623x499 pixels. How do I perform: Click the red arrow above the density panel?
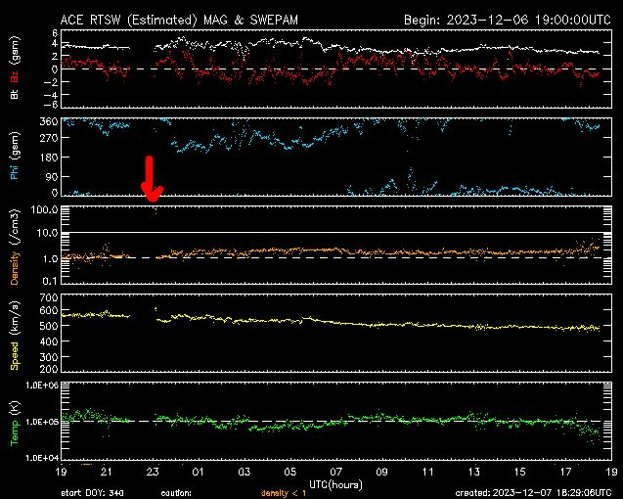(x=151, y=178)
